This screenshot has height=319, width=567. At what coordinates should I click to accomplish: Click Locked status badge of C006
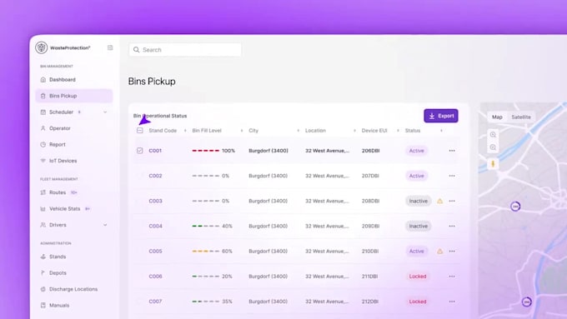pos(418,277)
